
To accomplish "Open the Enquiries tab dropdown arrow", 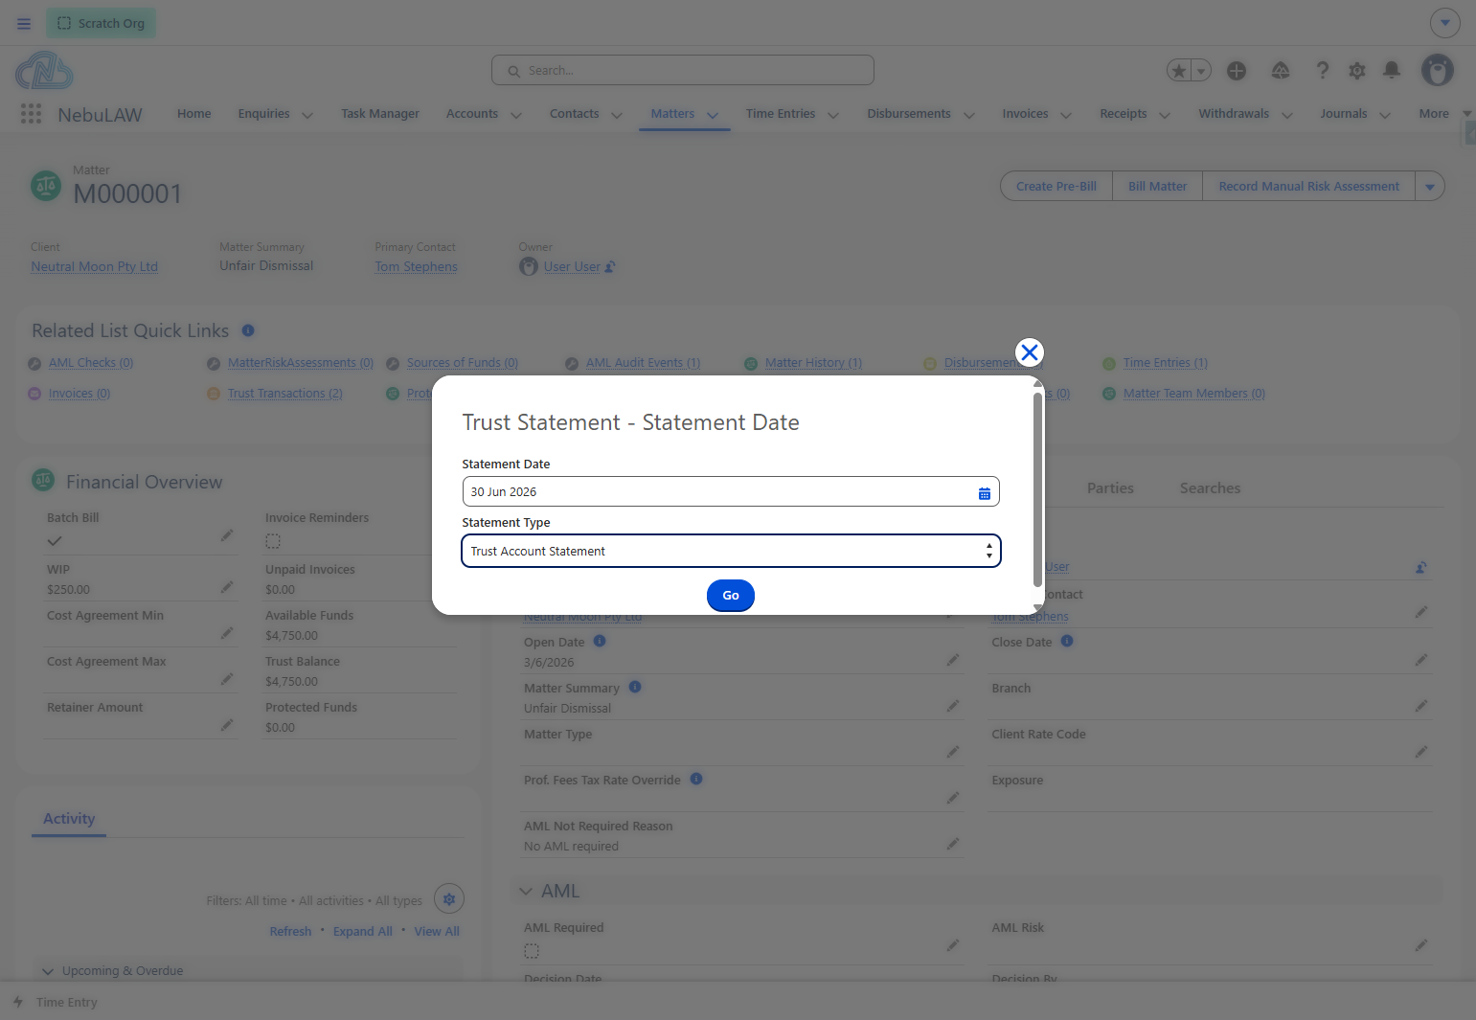I will pos(307,115).
